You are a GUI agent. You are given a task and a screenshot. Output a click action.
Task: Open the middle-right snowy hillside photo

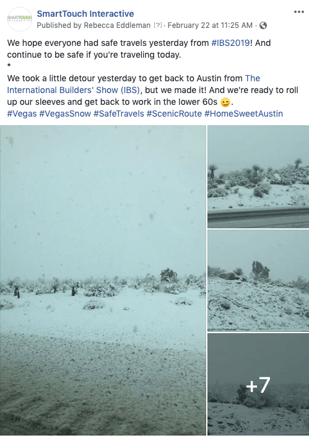(x=258, y=280)
